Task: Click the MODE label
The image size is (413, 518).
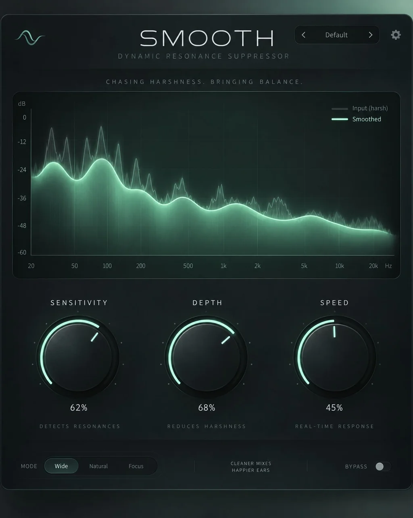Action: (29, 466)
